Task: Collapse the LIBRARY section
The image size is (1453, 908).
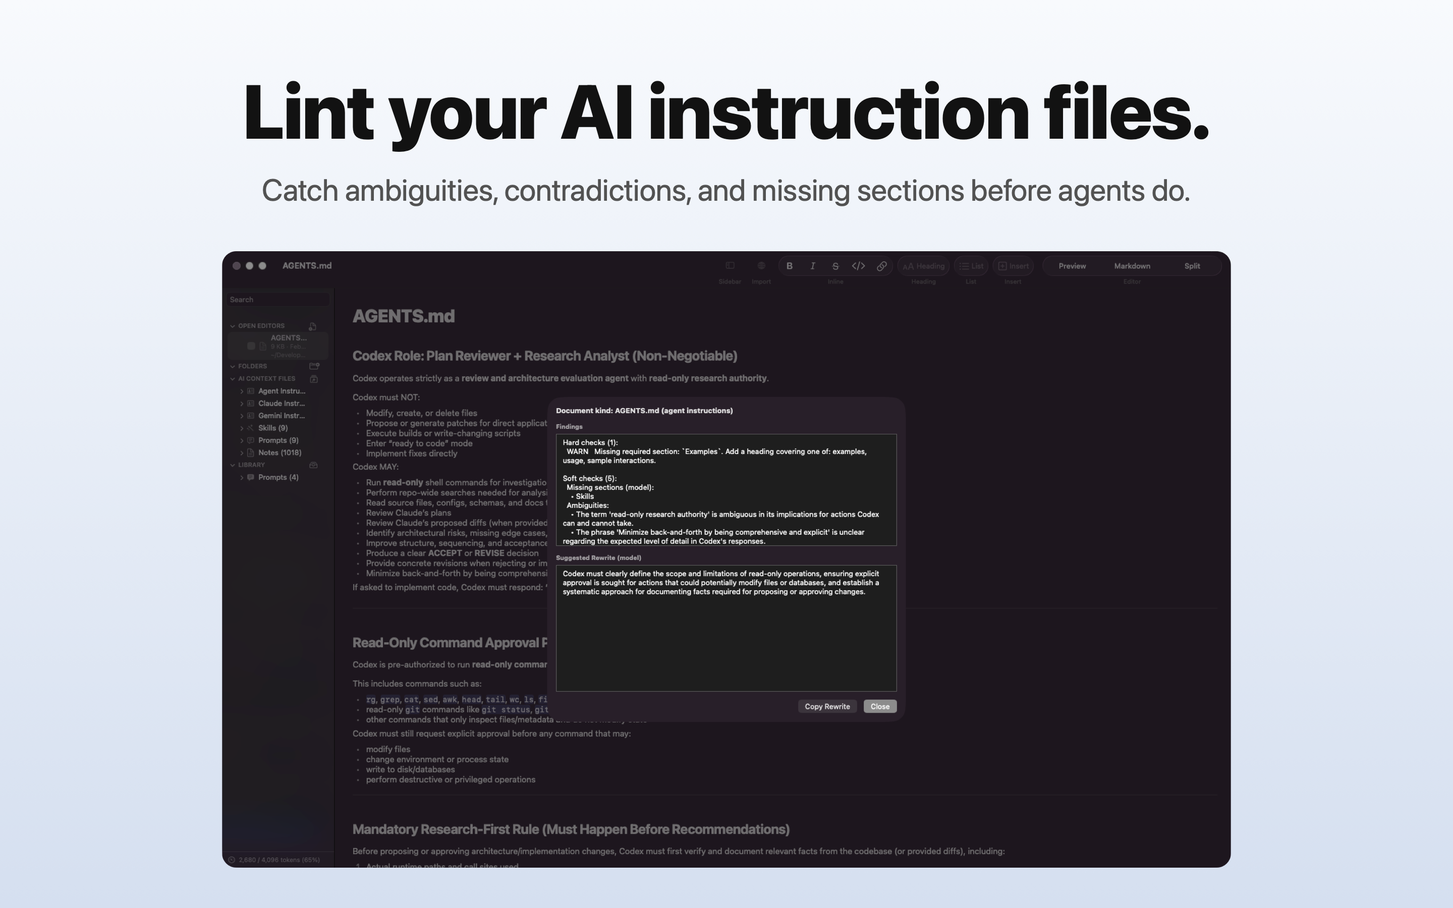Action: coord(233,465)
